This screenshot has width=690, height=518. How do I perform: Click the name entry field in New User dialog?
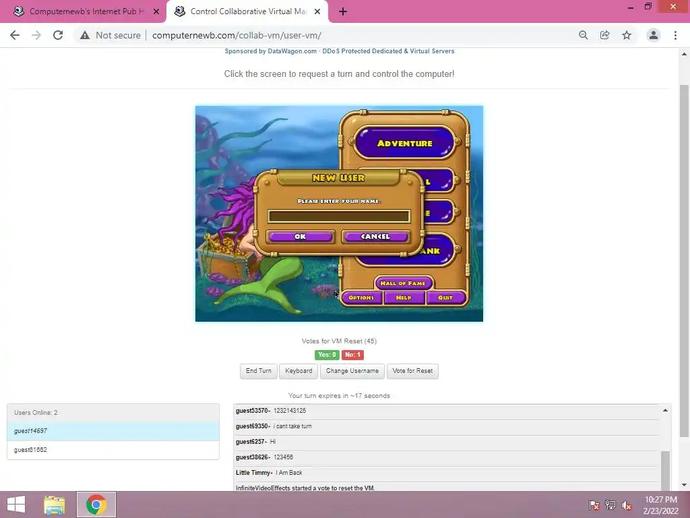[339, 217]
